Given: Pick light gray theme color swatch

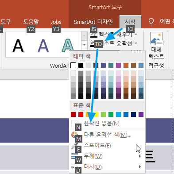Looking at the screenshot, I should (88, 65).
